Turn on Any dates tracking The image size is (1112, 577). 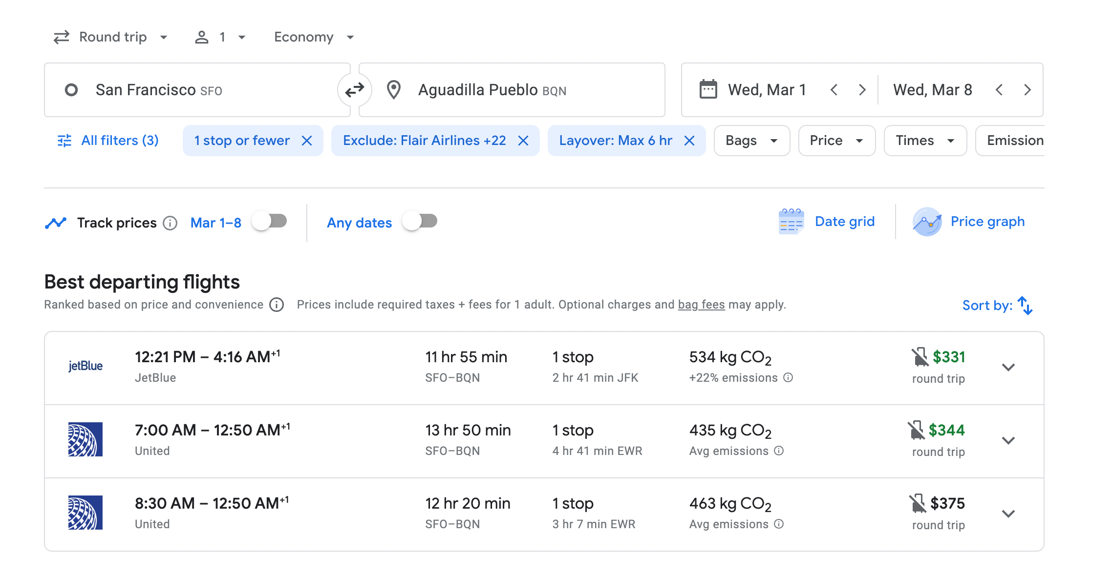pos(420,222)
